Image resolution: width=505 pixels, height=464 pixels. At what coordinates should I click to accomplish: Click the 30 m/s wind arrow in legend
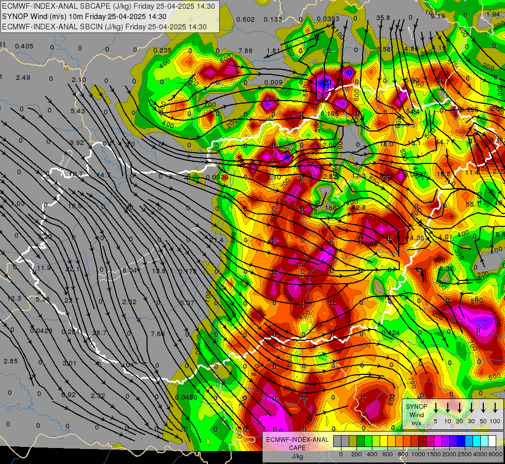point(471,408)
